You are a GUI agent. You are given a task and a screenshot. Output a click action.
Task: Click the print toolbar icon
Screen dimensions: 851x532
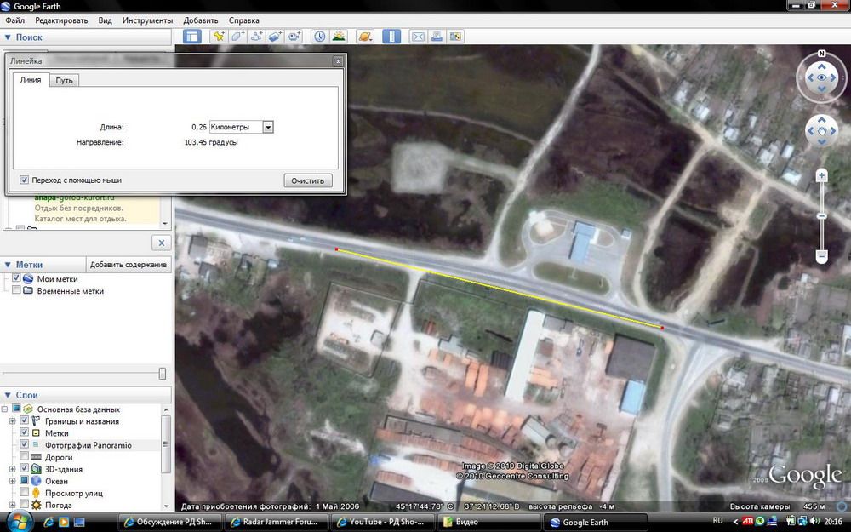tap(437, 37)
